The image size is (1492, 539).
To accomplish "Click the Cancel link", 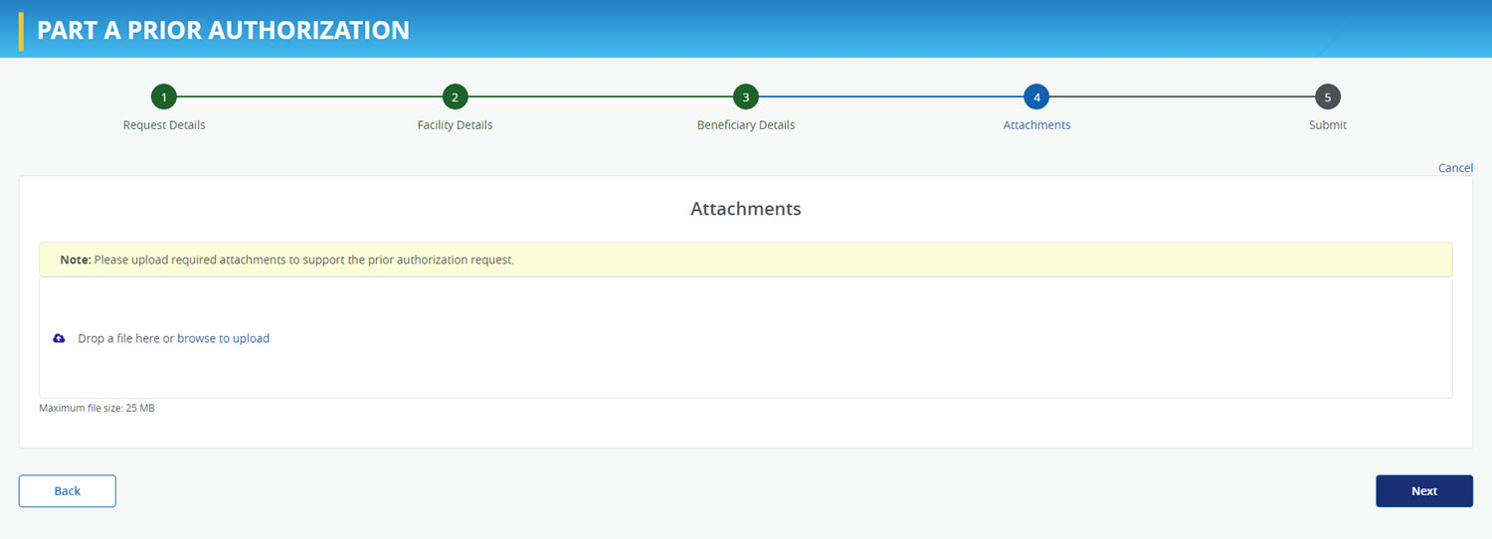I will click(x=1455, y=168).
